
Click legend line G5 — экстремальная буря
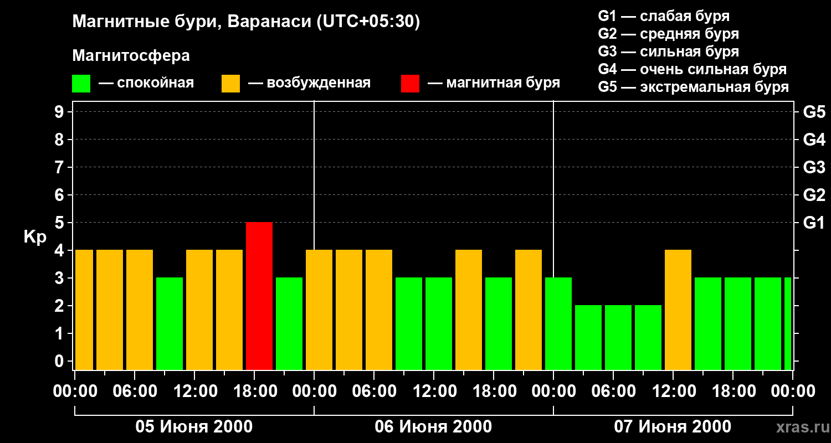[693, 87]
